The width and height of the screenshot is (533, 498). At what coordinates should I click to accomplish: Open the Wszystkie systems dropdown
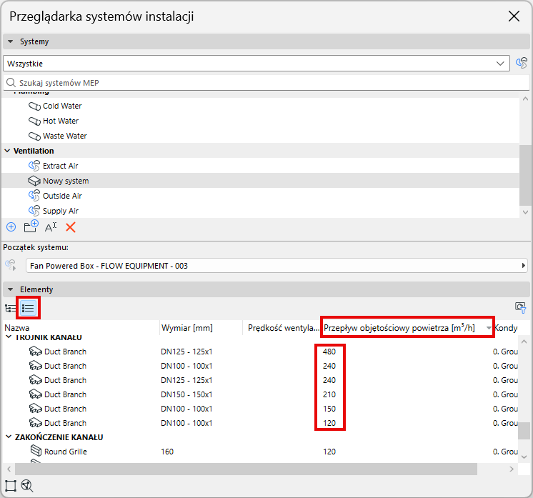tap(256, 64)
